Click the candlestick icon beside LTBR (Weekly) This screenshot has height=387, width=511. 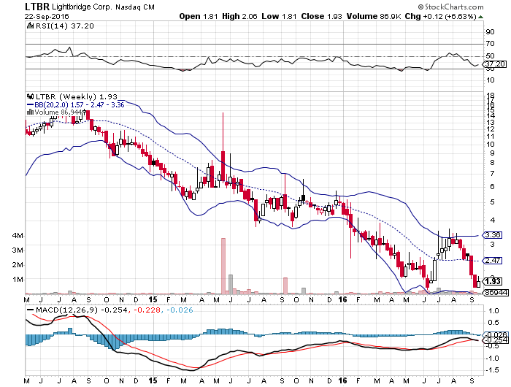[30, 96]
